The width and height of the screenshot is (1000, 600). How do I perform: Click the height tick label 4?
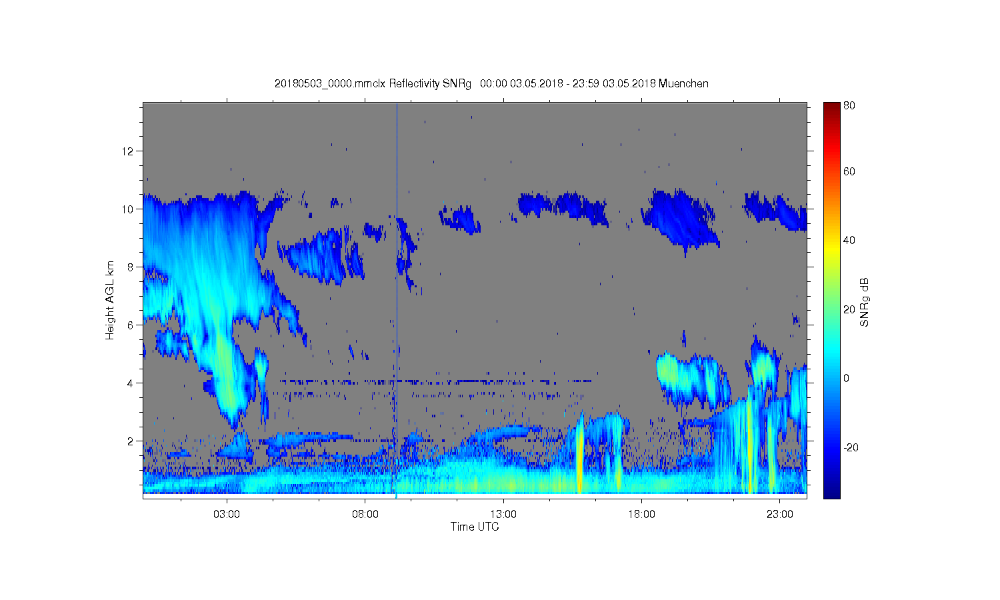click(x=131, y=383)
